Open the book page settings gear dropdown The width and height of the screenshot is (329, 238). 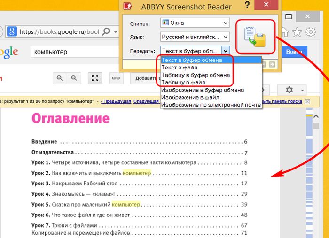point(292,90)
